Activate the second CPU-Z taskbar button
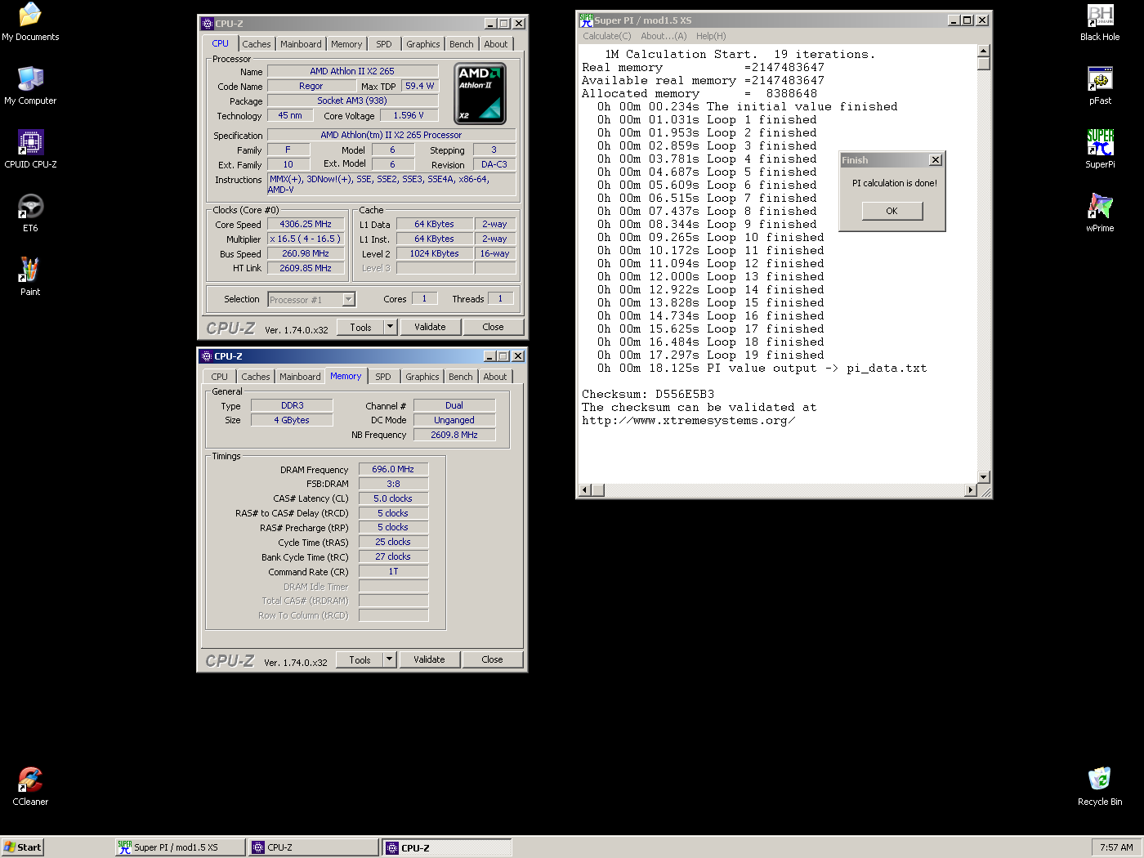1144x858 pixels. [x=447, y=847]
